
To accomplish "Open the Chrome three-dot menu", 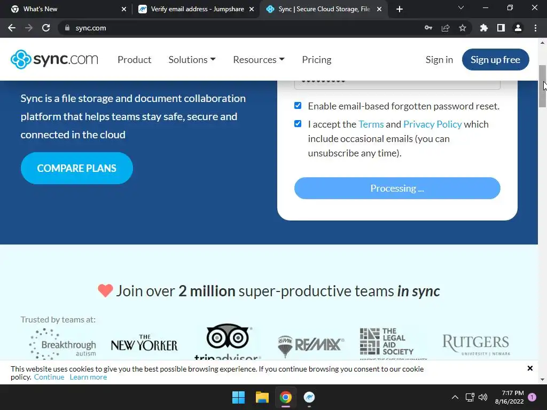I will coord(535,28).
